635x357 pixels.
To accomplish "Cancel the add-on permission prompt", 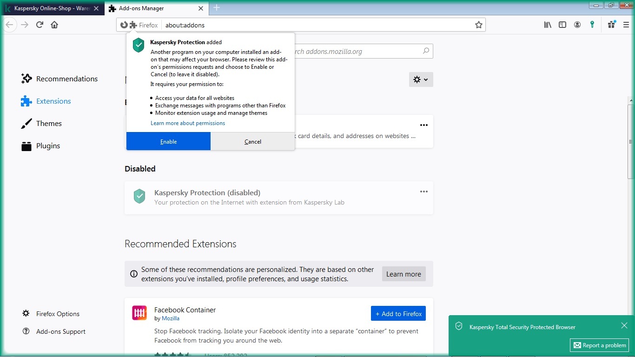I will [253, 141].
